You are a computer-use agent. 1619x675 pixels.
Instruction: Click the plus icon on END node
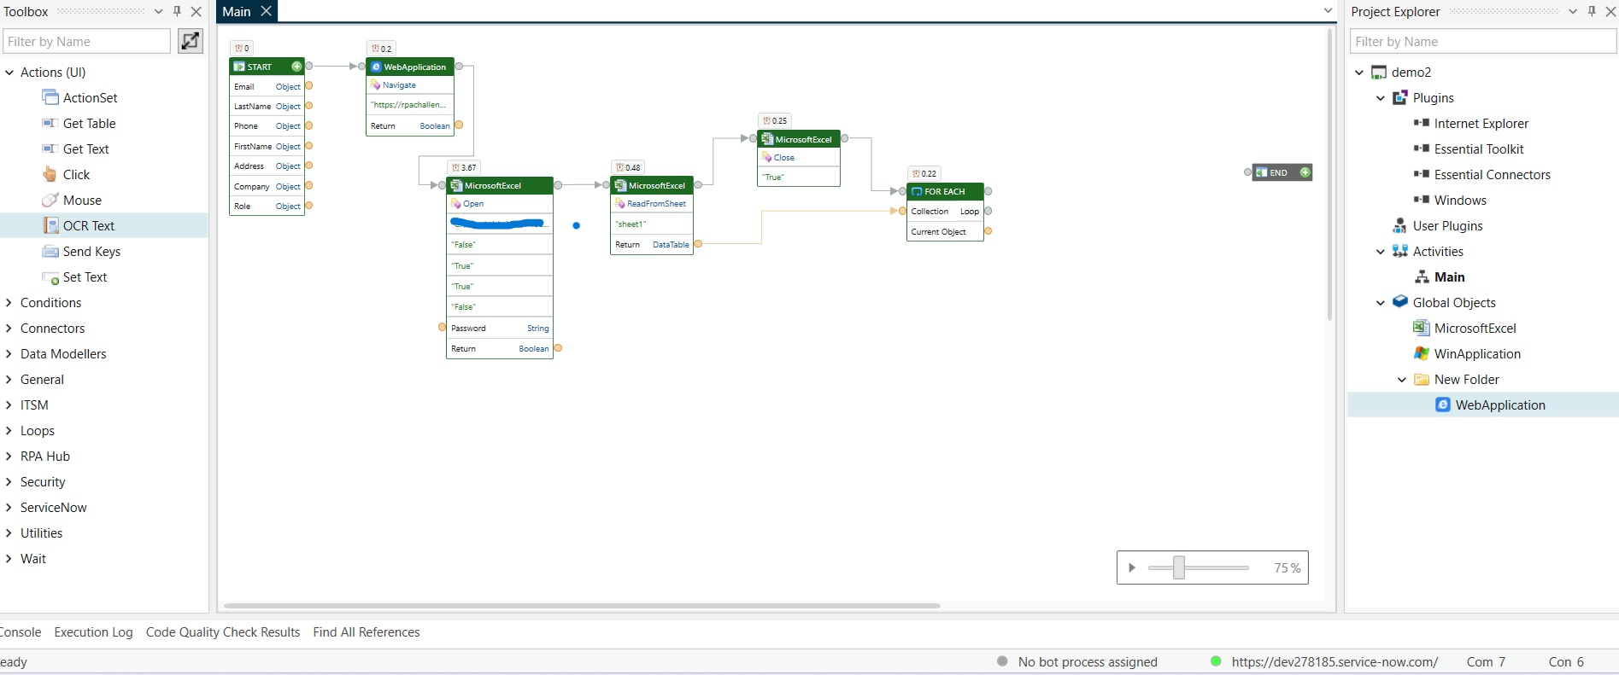coord(1305,172)
